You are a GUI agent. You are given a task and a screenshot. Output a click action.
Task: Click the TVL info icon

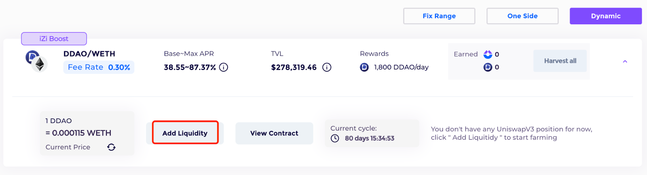click(x=327, y=67)
